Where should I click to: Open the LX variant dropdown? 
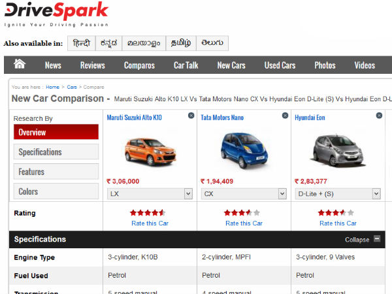pos(150,194)
